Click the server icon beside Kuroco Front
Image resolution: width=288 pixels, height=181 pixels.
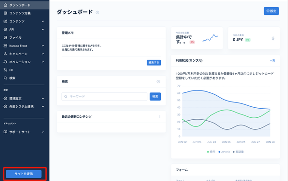[x=5, y=45]
